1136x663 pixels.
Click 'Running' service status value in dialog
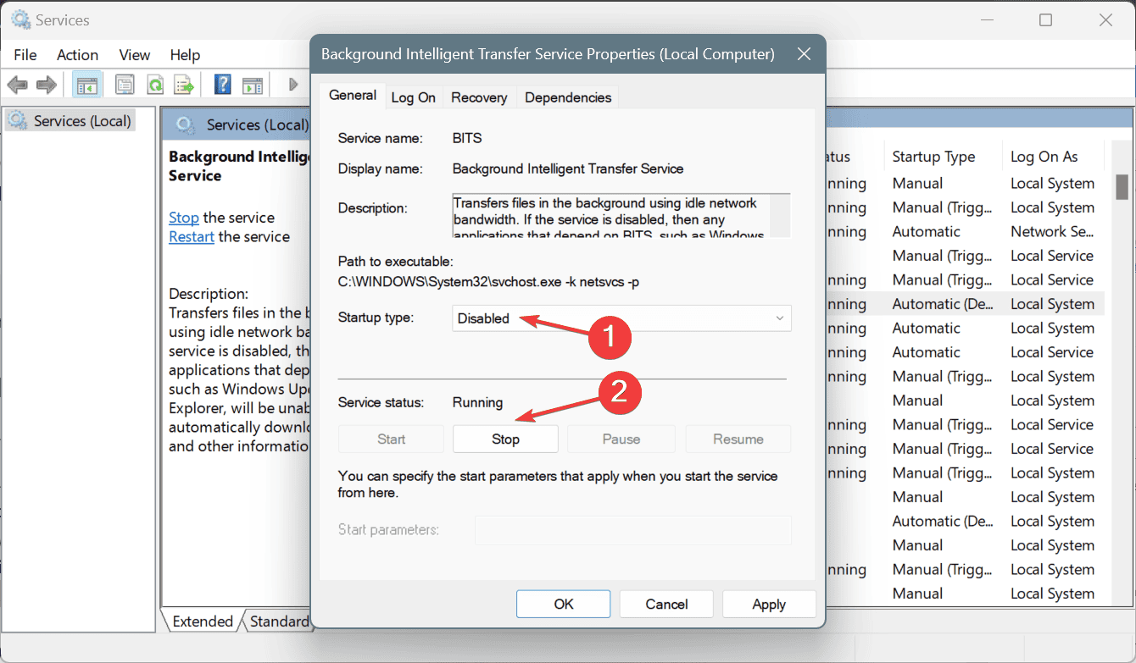coord(477,402)
